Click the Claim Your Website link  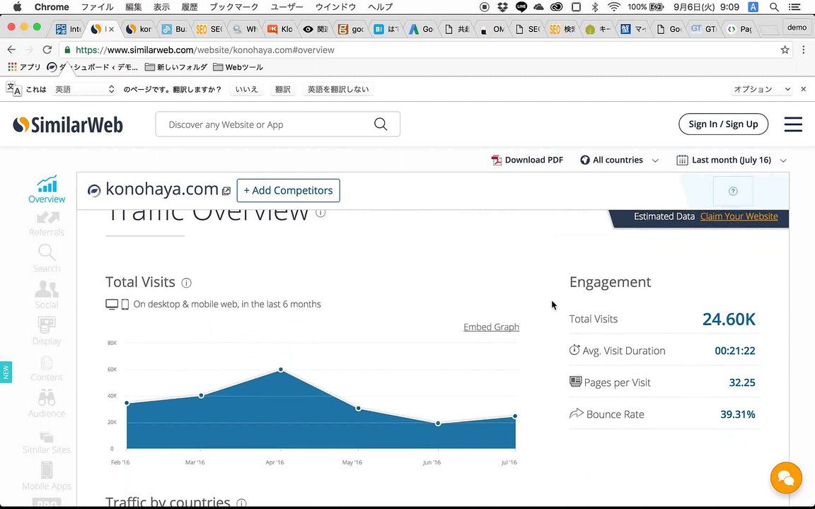click(x=739, y=216)
